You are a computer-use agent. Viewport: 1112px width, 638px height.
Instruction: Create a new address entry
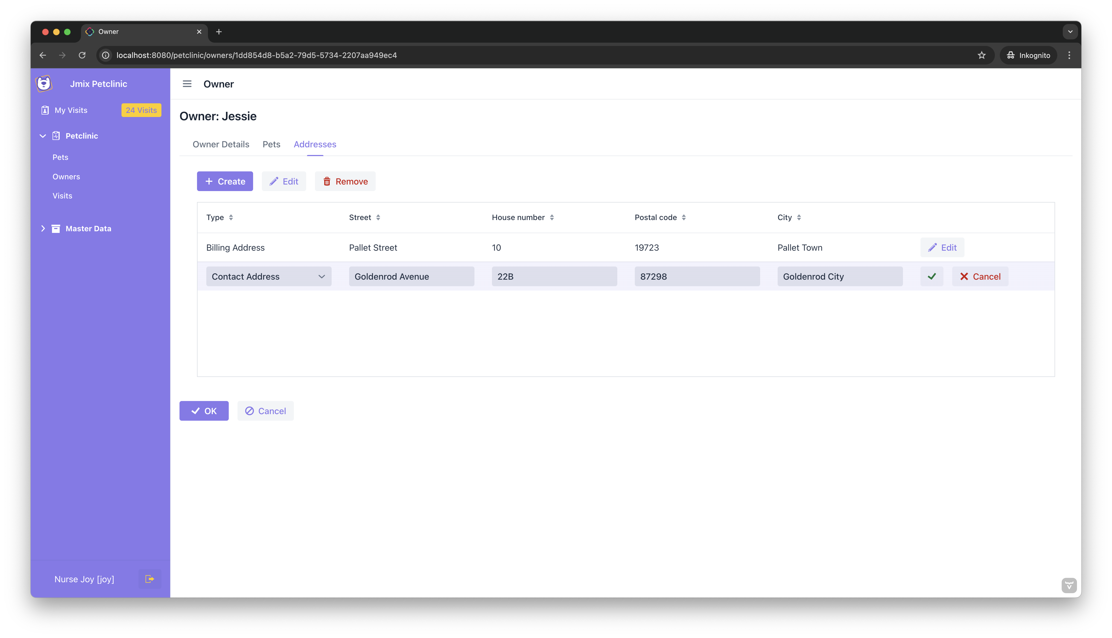(224, 181)
